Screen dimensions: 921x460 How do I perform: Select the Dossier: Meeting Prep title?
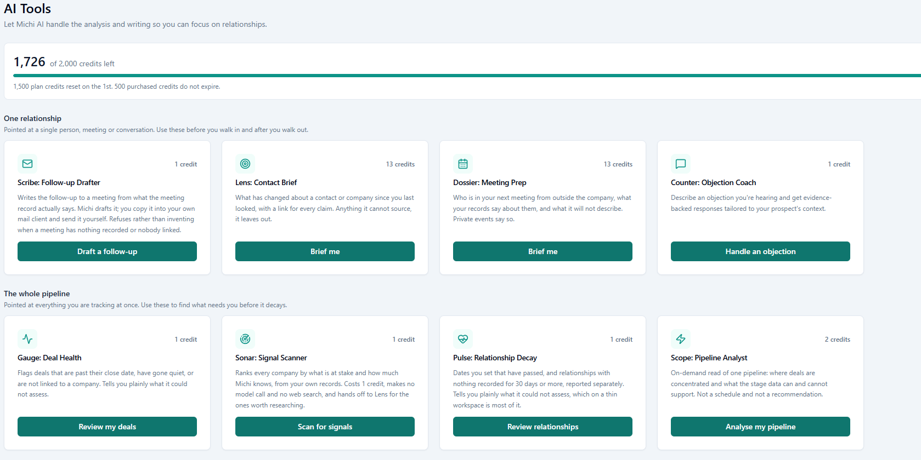coord(489,182)
